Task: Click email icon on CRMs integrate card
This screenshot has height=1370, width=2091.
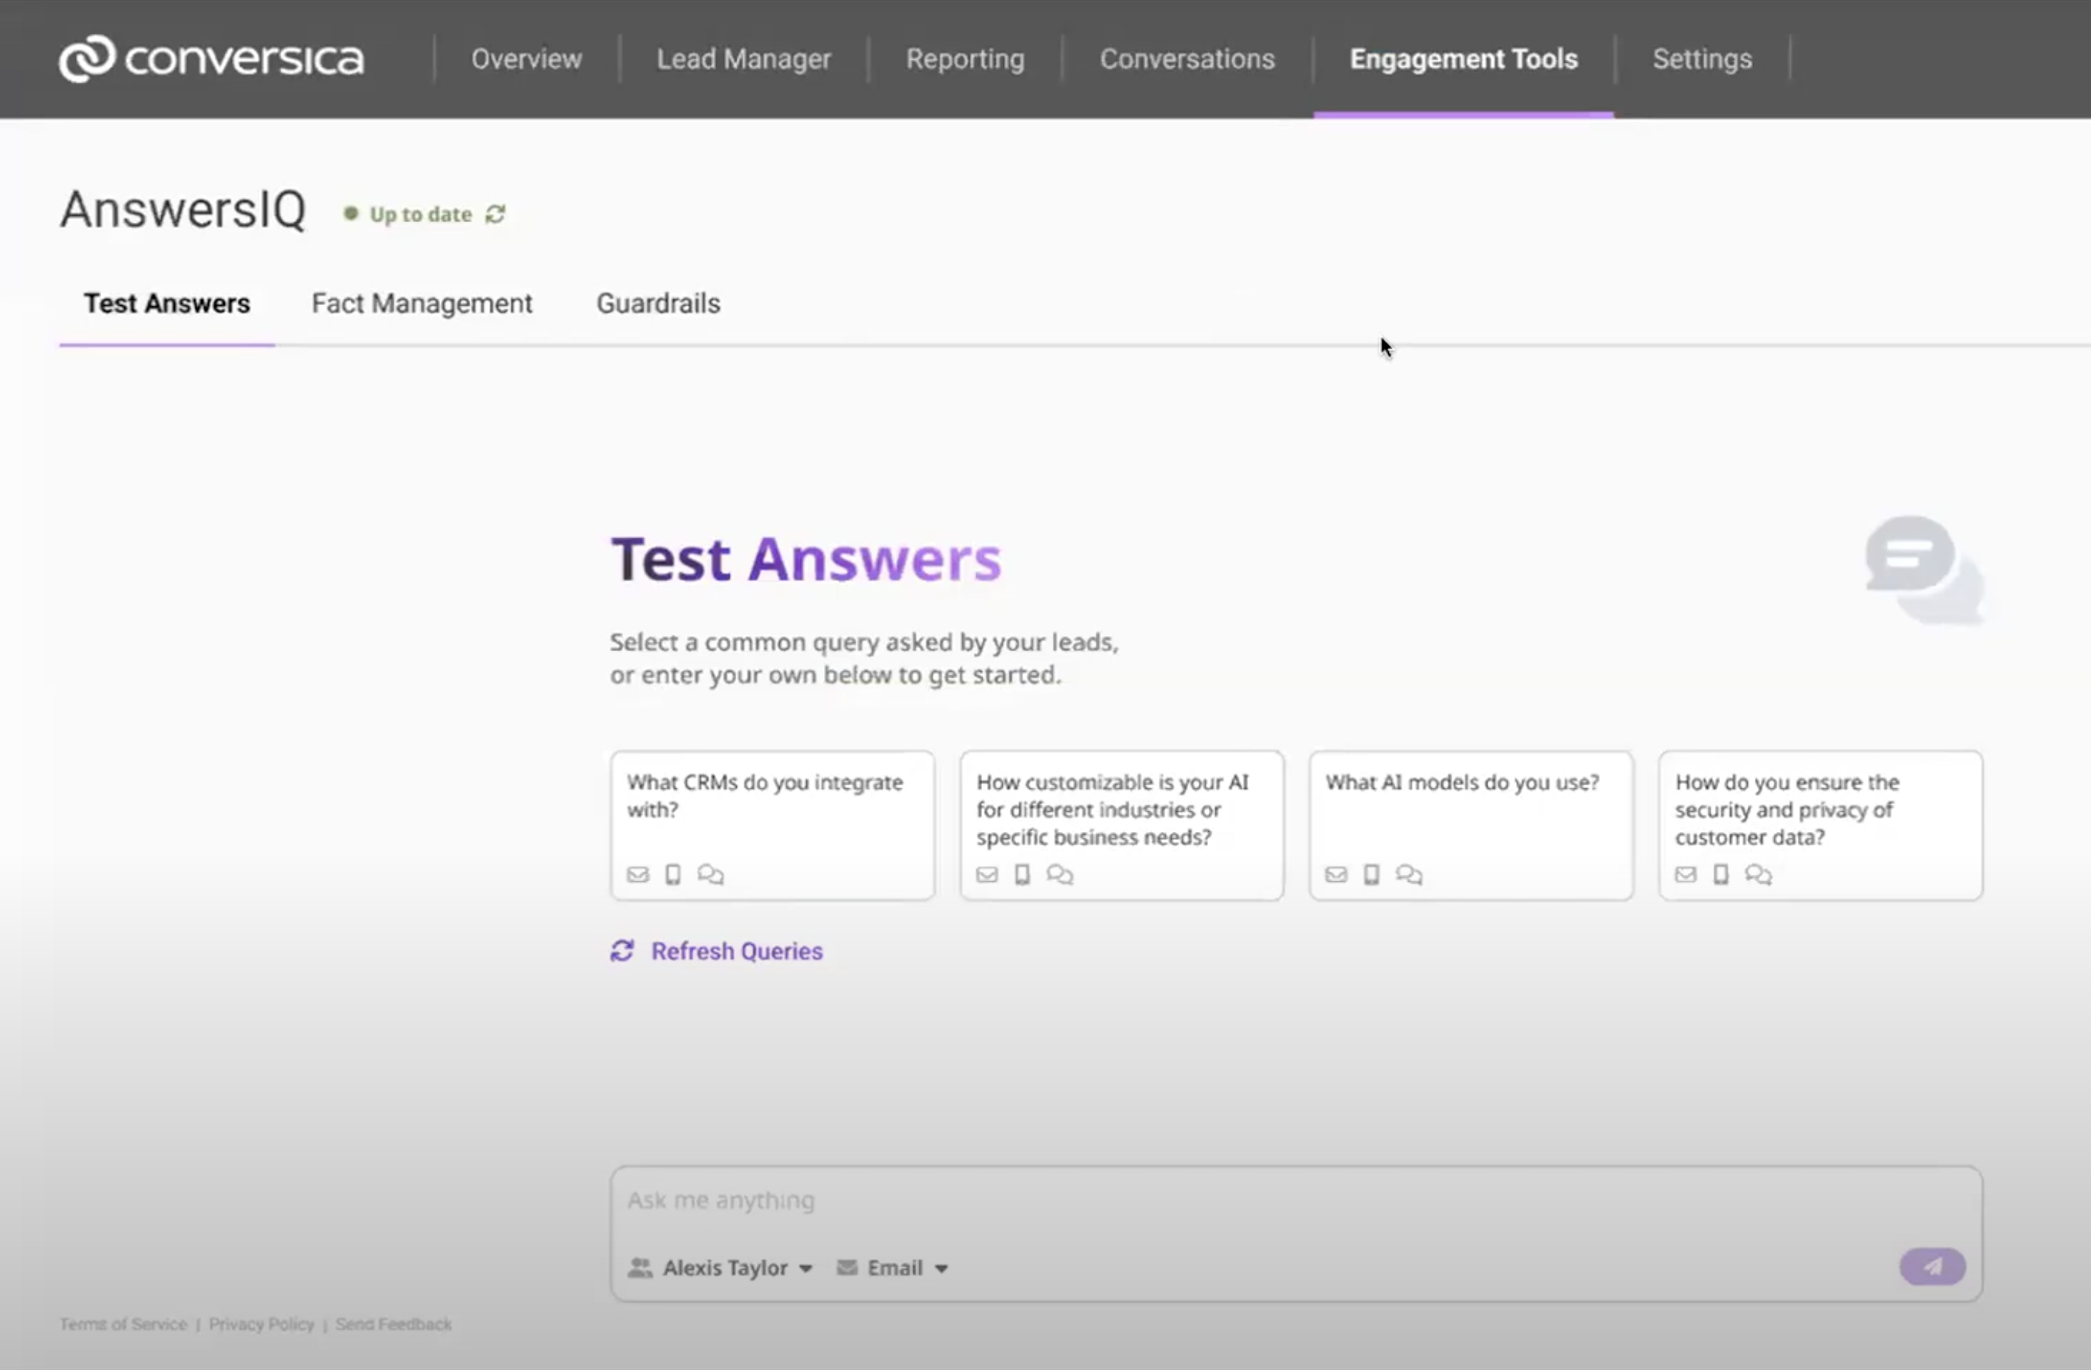Action: [x=638, y=875]
